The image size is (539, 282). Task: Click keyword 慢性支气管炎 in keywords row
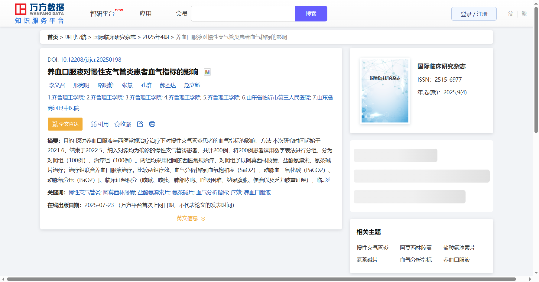85,193
